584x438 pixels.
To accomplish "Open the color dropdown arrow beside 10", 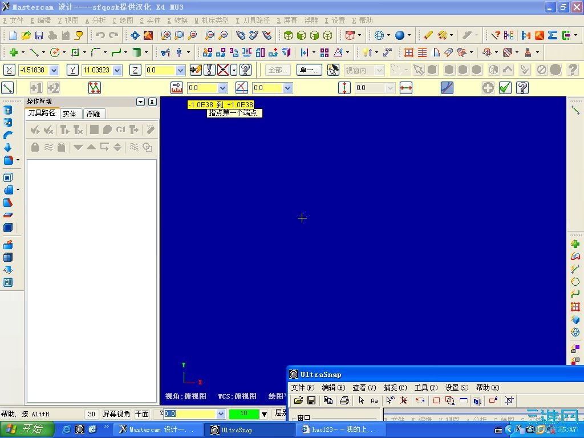I will coord(264,414).
